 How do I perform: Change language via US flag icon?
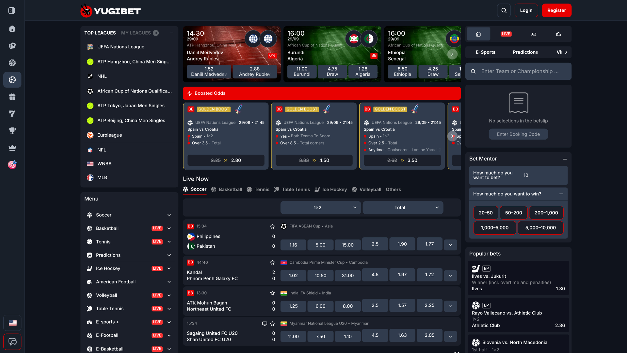pos(12,323)
